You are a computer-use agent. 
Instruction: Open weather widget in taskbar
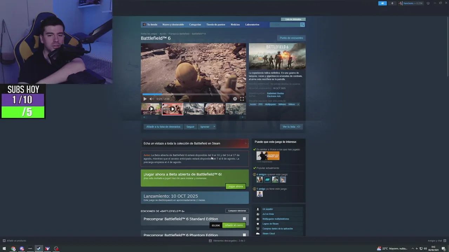click(392, 248)
